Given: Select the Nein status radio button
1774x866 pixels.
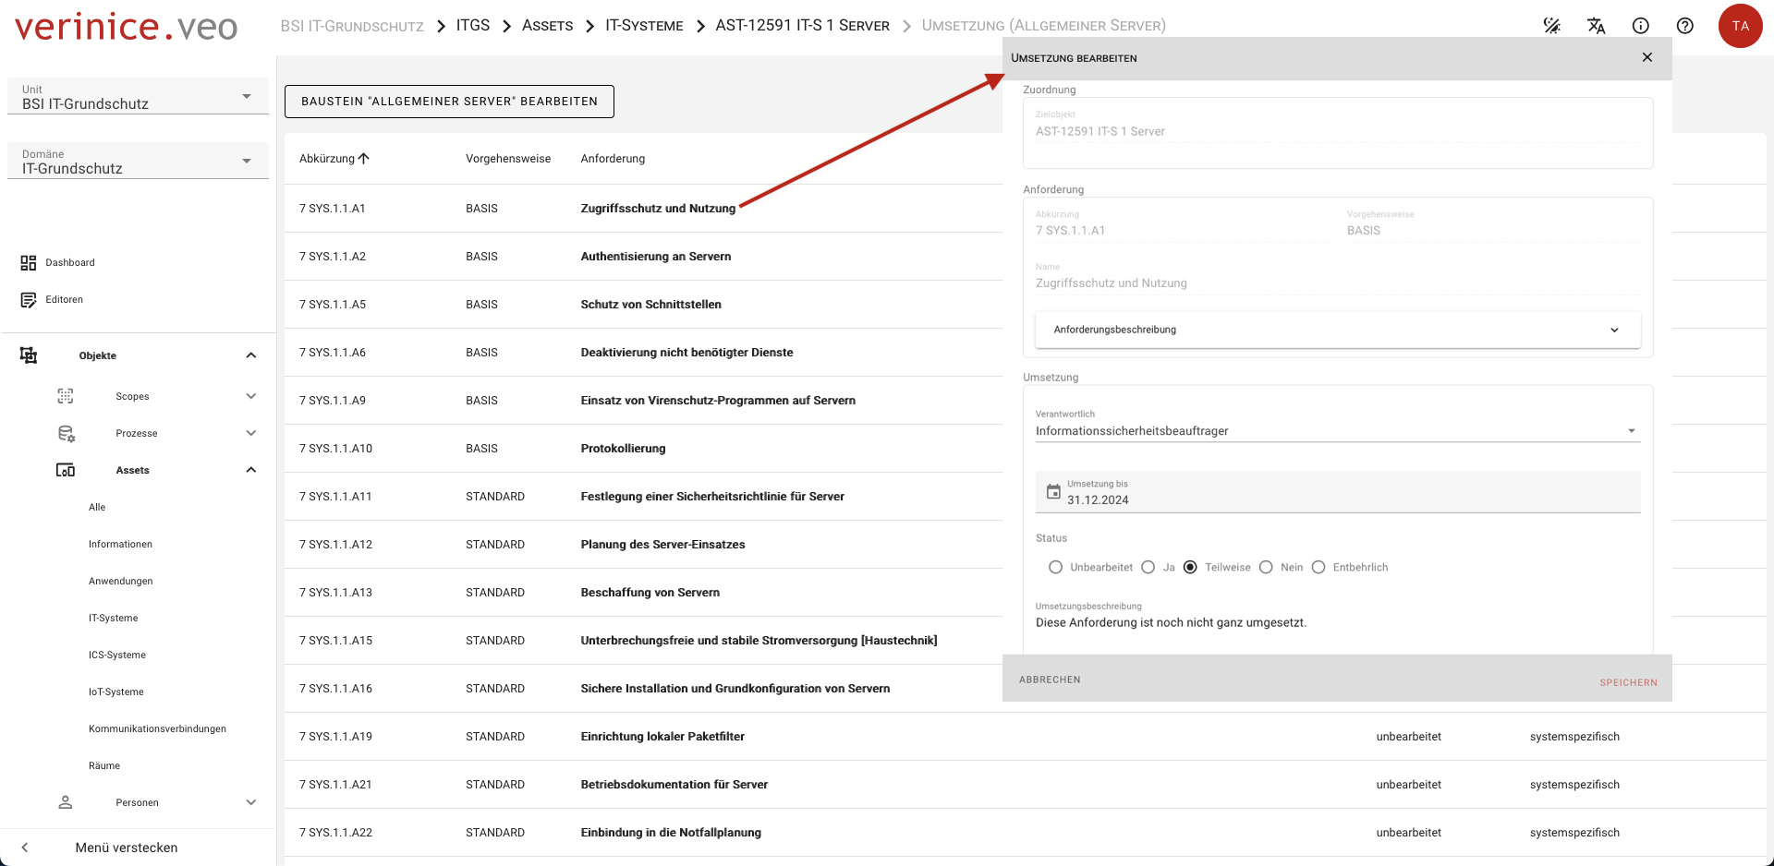Looking at the screenshot, I should coord(1267,568).
